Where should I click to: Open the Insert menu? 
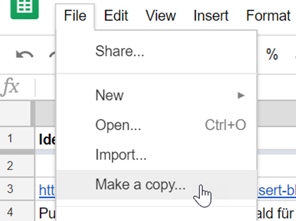[x=211, y=16]
